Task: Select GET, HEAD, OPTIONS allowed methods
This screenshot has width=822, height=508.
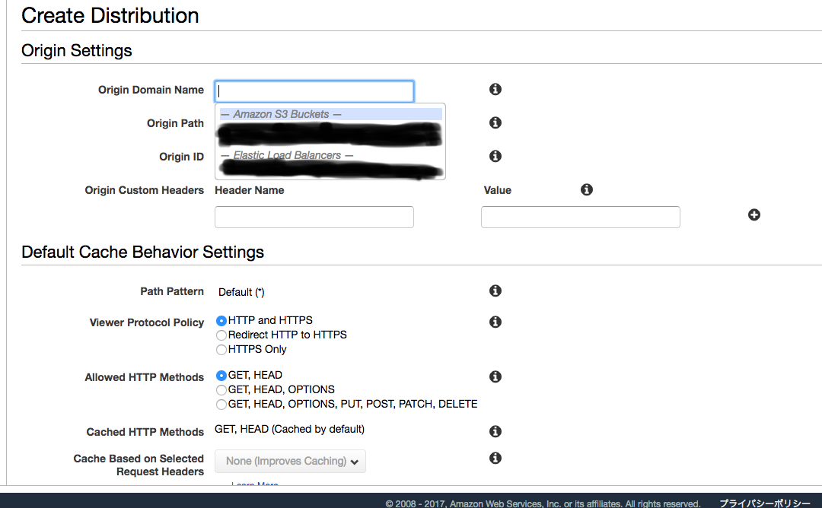Action: pos(221,389)
